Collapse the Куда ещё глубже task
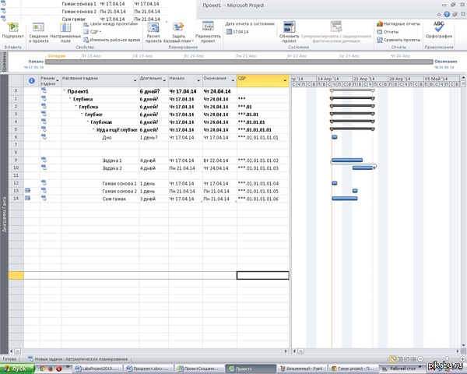This screenshot has height=374, width=467. 93,129
